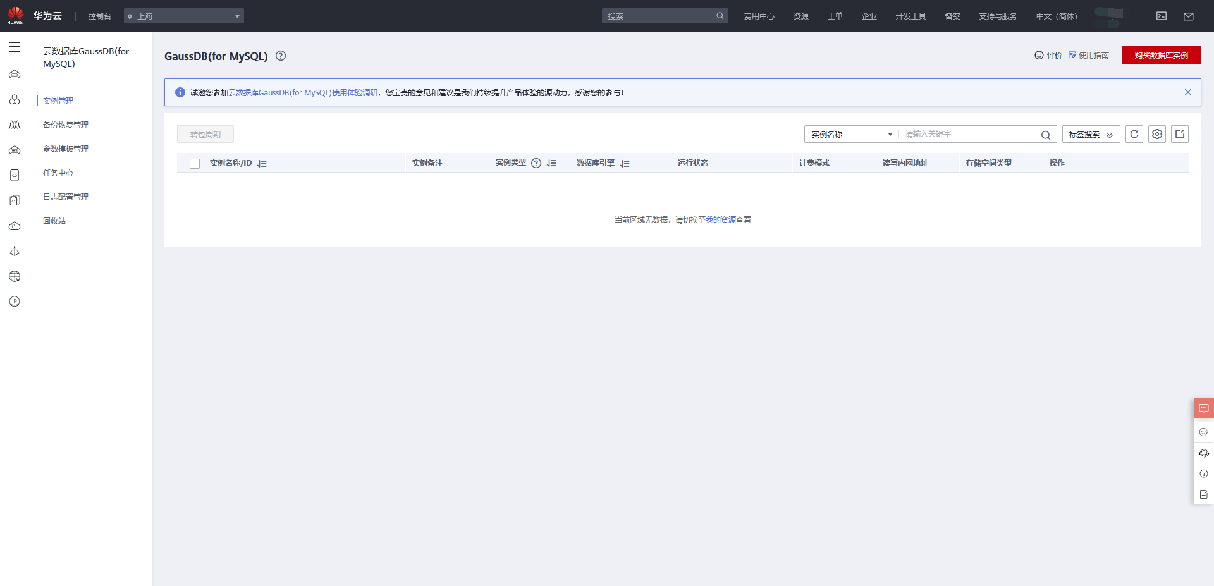This screenshot has height=586, width=1214.
Task: Open the hamburger service list menu
Action: pos(15,47)
